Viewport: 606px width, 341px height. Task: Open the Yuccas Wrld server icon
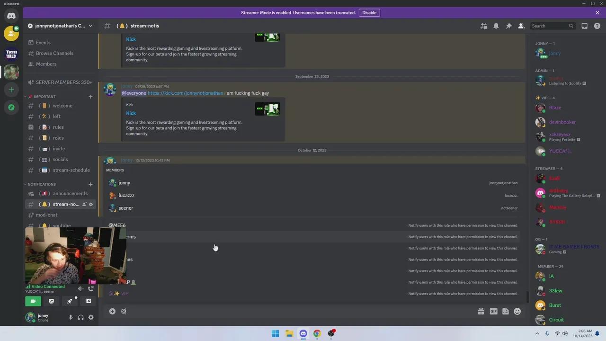tap(11, 54)
